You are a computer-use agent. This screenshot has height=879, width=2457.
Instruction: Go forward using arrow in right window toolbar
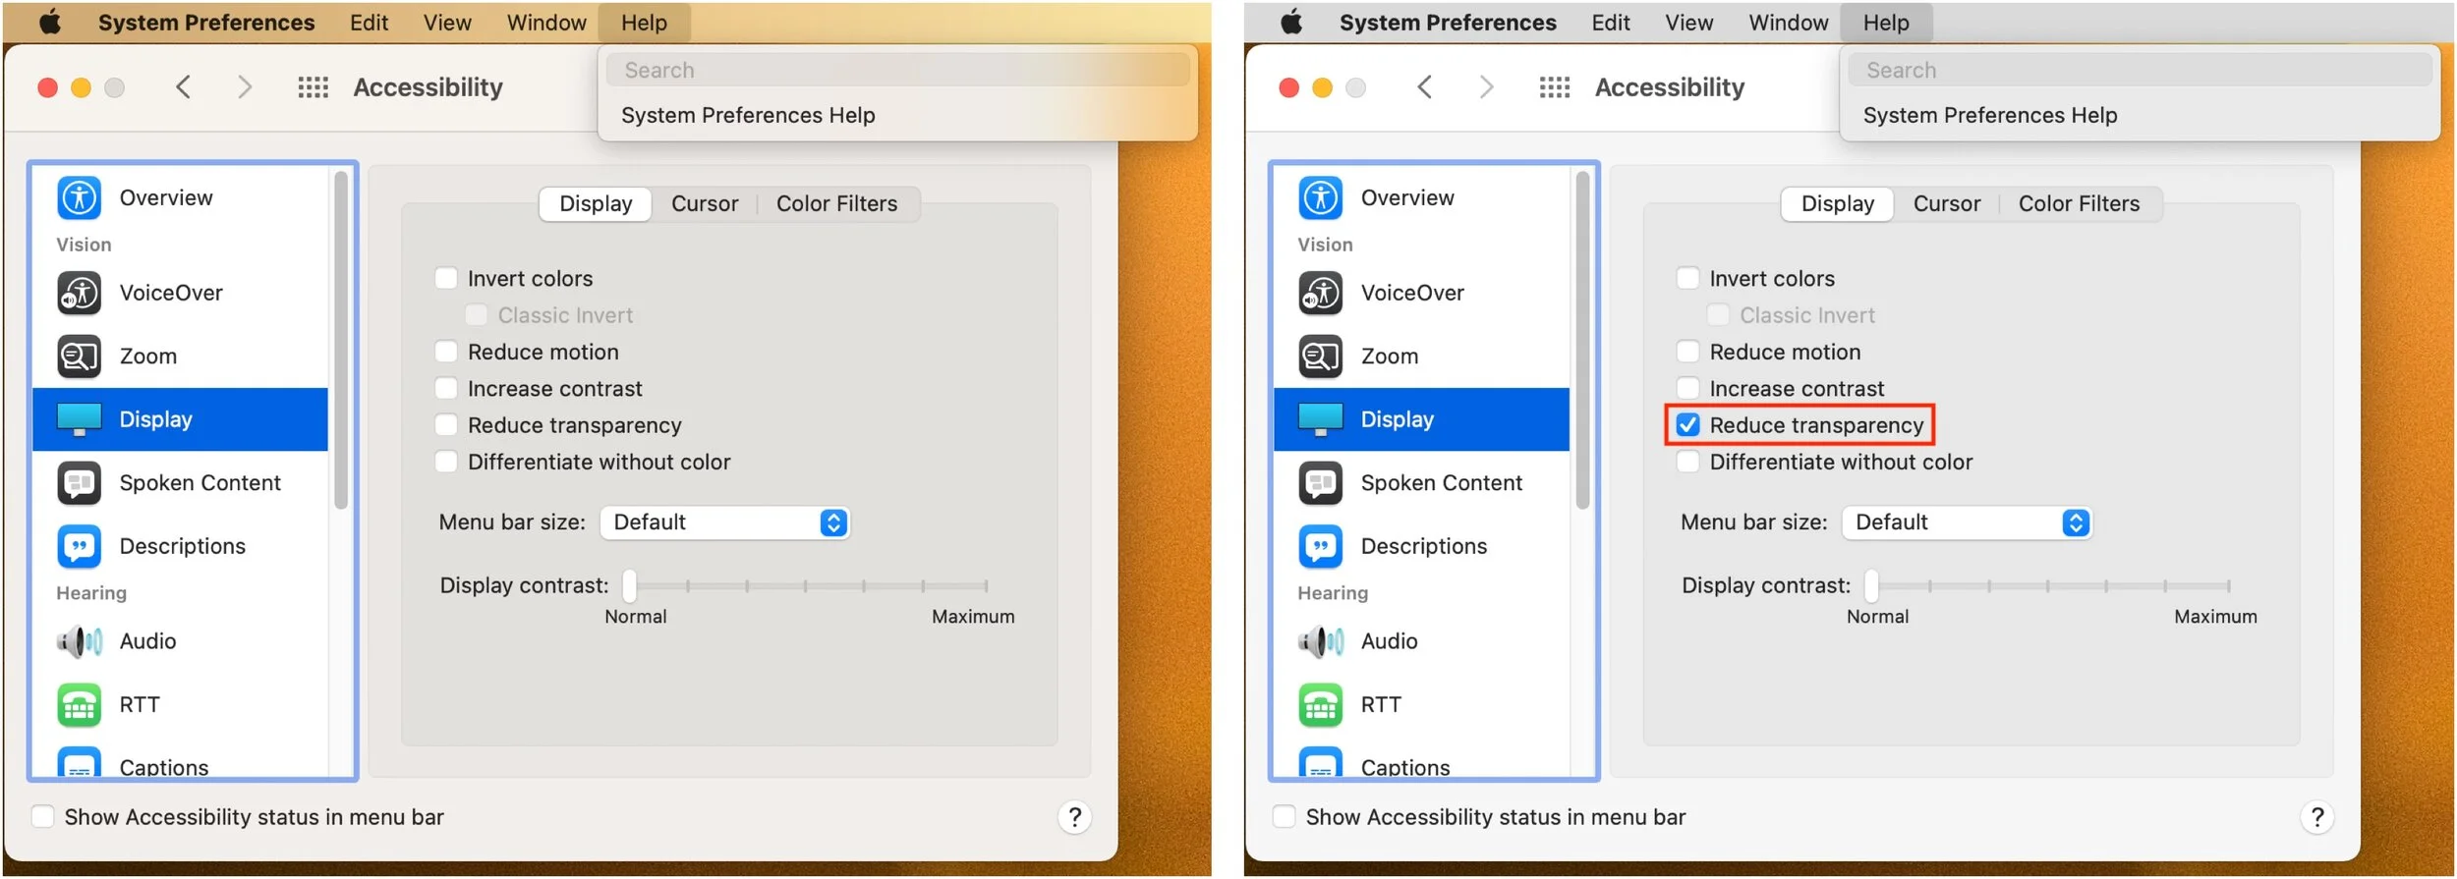click(x=1486, y=87)
